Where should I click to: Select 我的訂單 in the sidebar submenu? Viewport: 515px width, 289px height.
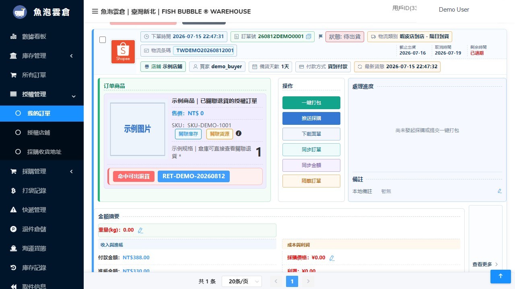click(42, 114)
